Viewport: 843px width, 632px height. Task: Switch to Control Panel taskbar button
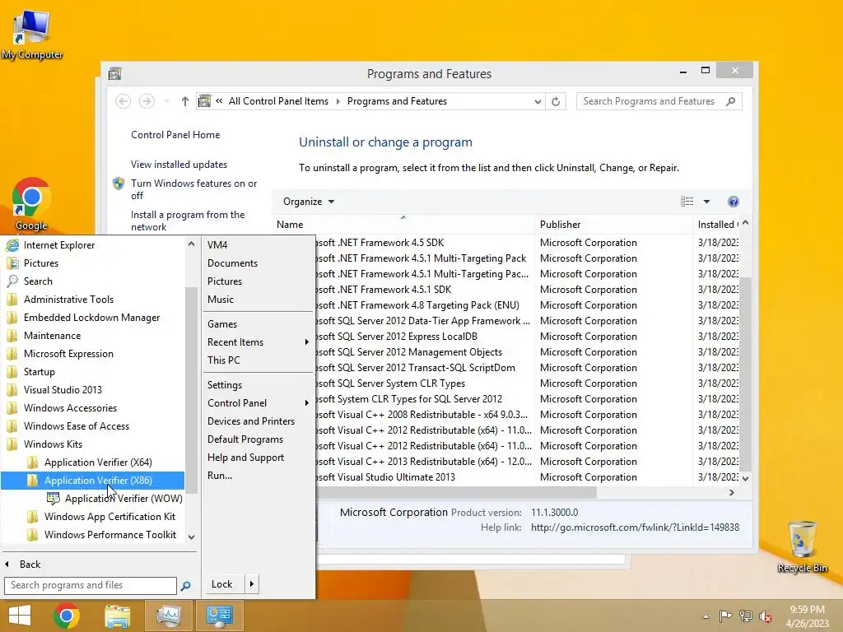coord(219,616)
